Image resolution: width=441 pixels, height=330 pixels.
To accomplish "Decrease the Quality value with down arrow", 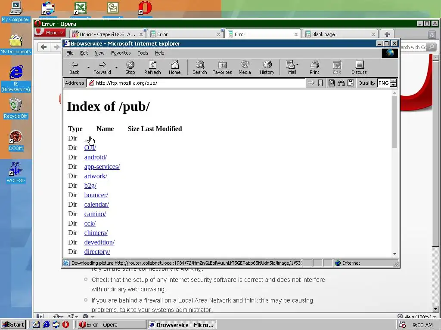I will click(394, 85).
